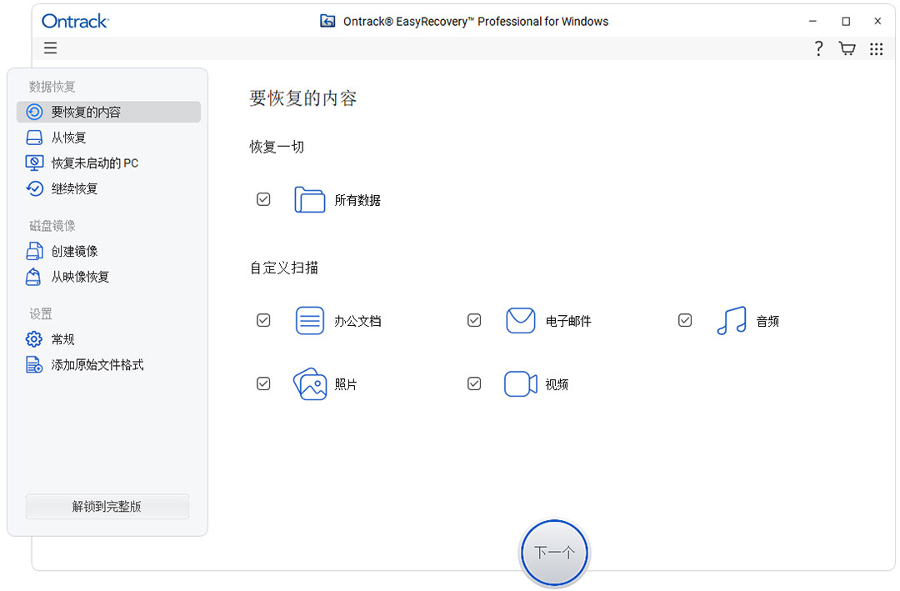Image resolution: width=900 pixels, height=591 pixels.
Task: Select 从映像恢复 in the sidebar
Action: 33,276
